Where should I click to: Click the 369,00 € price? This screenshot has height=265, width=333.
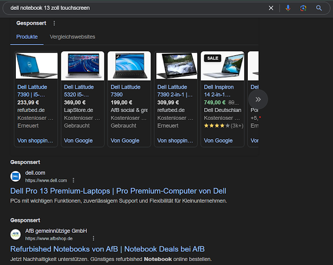pyautogui.click(x=75, y=103)
